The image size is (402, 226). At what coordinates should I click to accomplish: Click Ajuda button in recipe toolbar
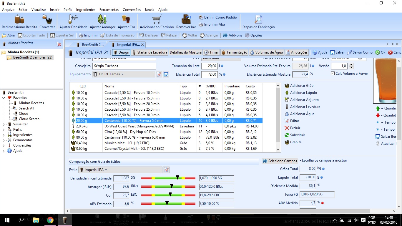[320, 52]
